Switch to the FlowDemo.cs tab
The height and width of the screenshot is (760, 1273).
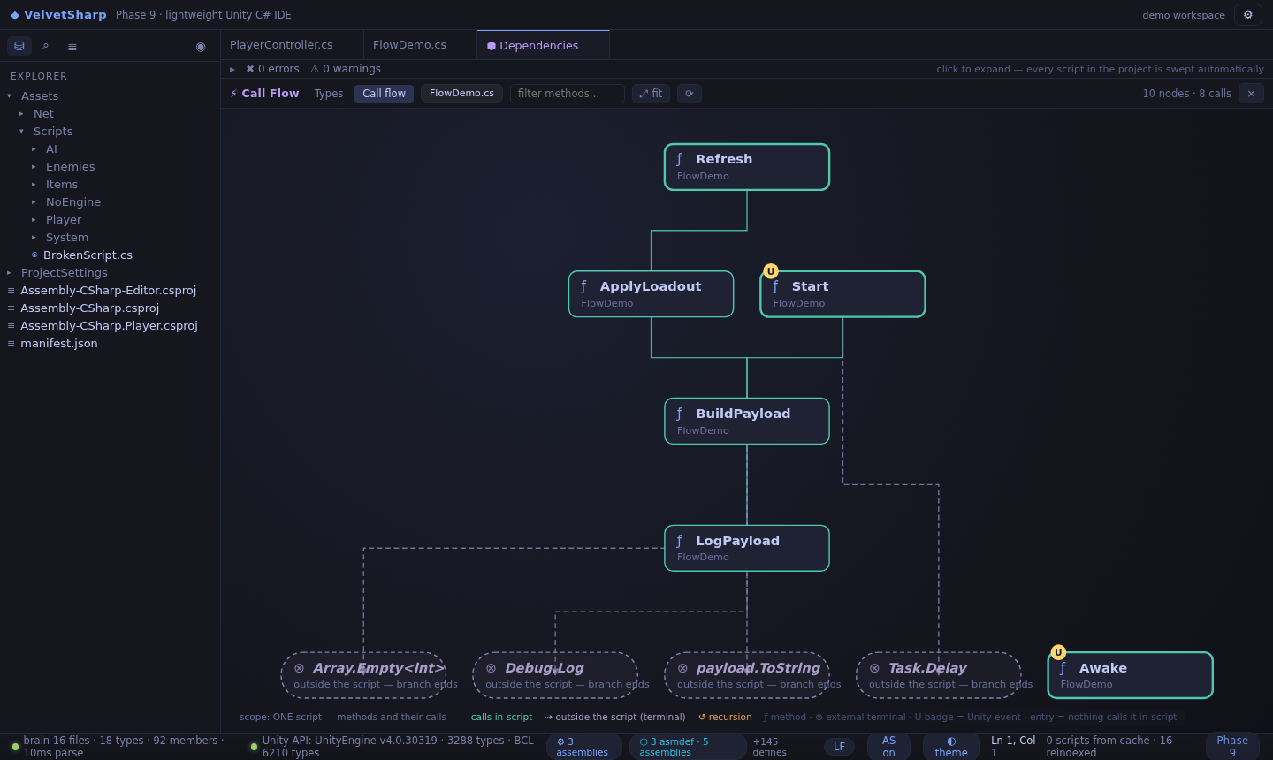420,45
